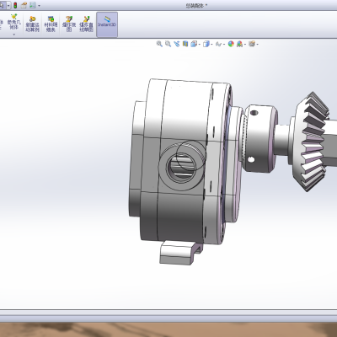Open the last dropdown arrow in the quick access bar
This screenshot has height=337, width=337.
pyautogui.click(x=39, y=5)
